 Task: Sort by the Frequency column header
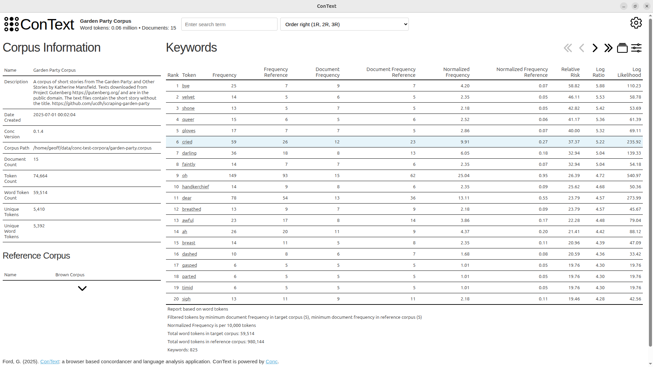[224, 75]
